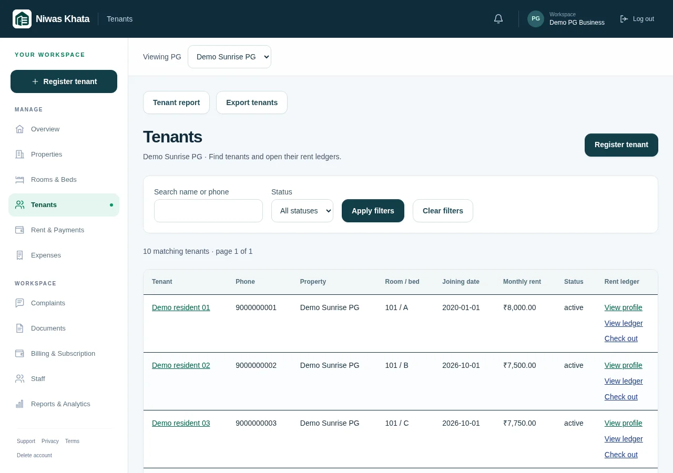Image resolution: width=673 pixels, height=473 pixels.
Task: Click Register tenant button beside Tenants heading
Action: tap(621, 145)
